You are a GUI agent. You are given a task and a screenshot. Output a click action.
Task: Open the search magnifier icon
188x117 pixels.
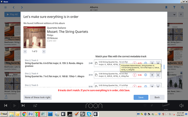pos(182,7)
